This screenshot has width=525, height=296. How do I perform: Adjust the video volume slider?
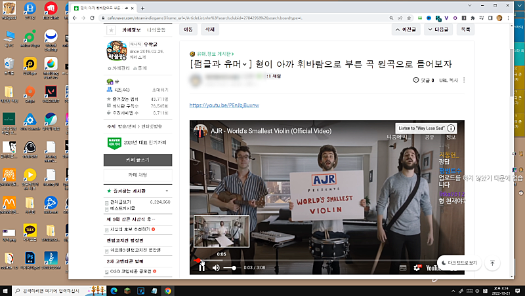pos(230,268)
